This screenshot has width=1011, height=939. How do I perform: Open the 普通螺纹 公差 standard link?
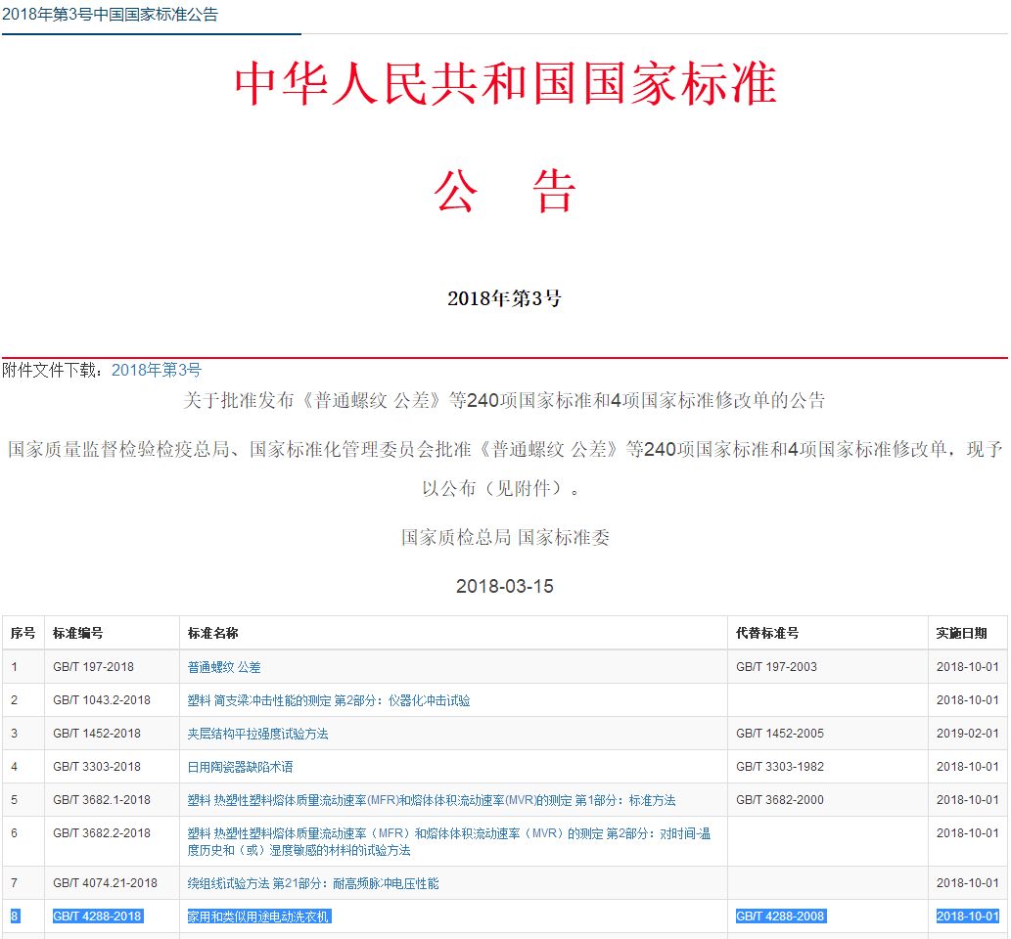[x=224, y=667]
